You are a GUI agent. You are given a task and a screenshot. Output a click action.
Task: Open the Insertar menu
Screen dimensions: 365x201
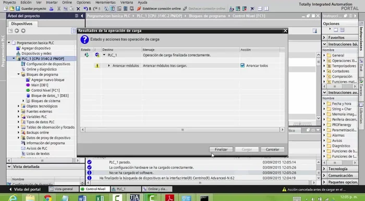click(x=52, y=2)
